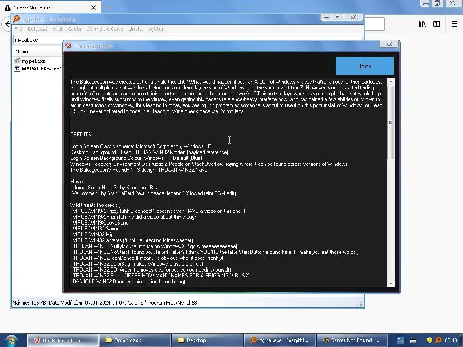This screenshot has height=347, width=463.
Task: Click the EN language indicator
Action: (401, 340)
